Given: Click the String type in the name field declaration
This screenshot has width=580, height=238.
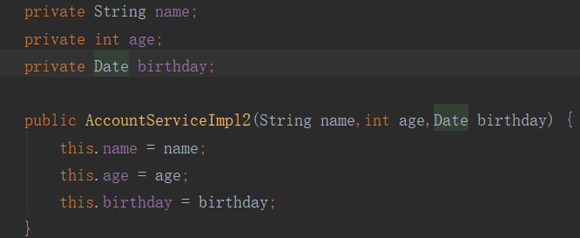Looking at the screenshot, I should (x=120, y=12).
